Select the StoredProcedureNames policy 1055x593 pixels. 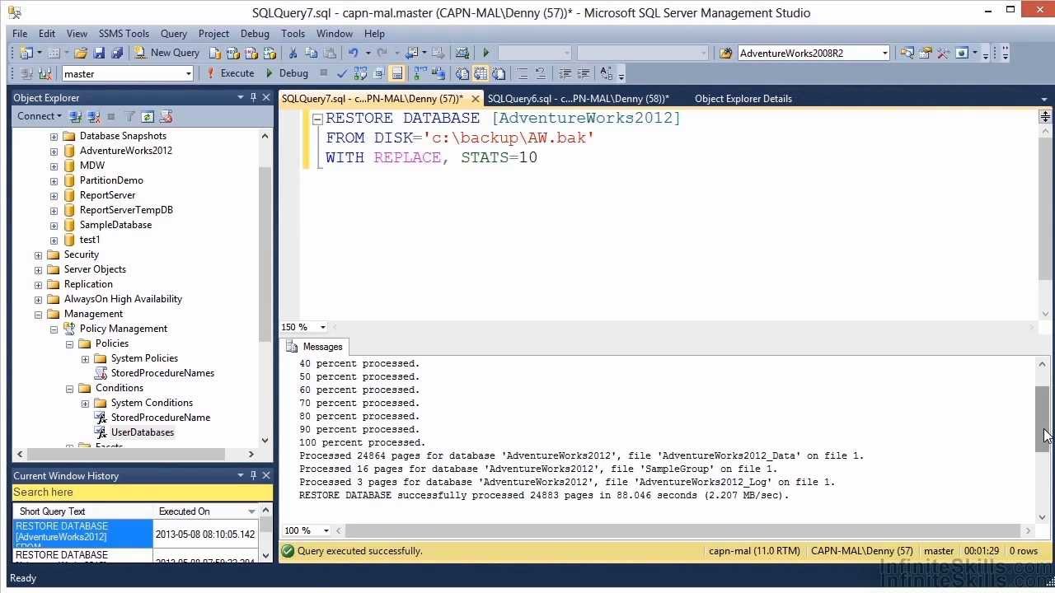click(162, 373)
